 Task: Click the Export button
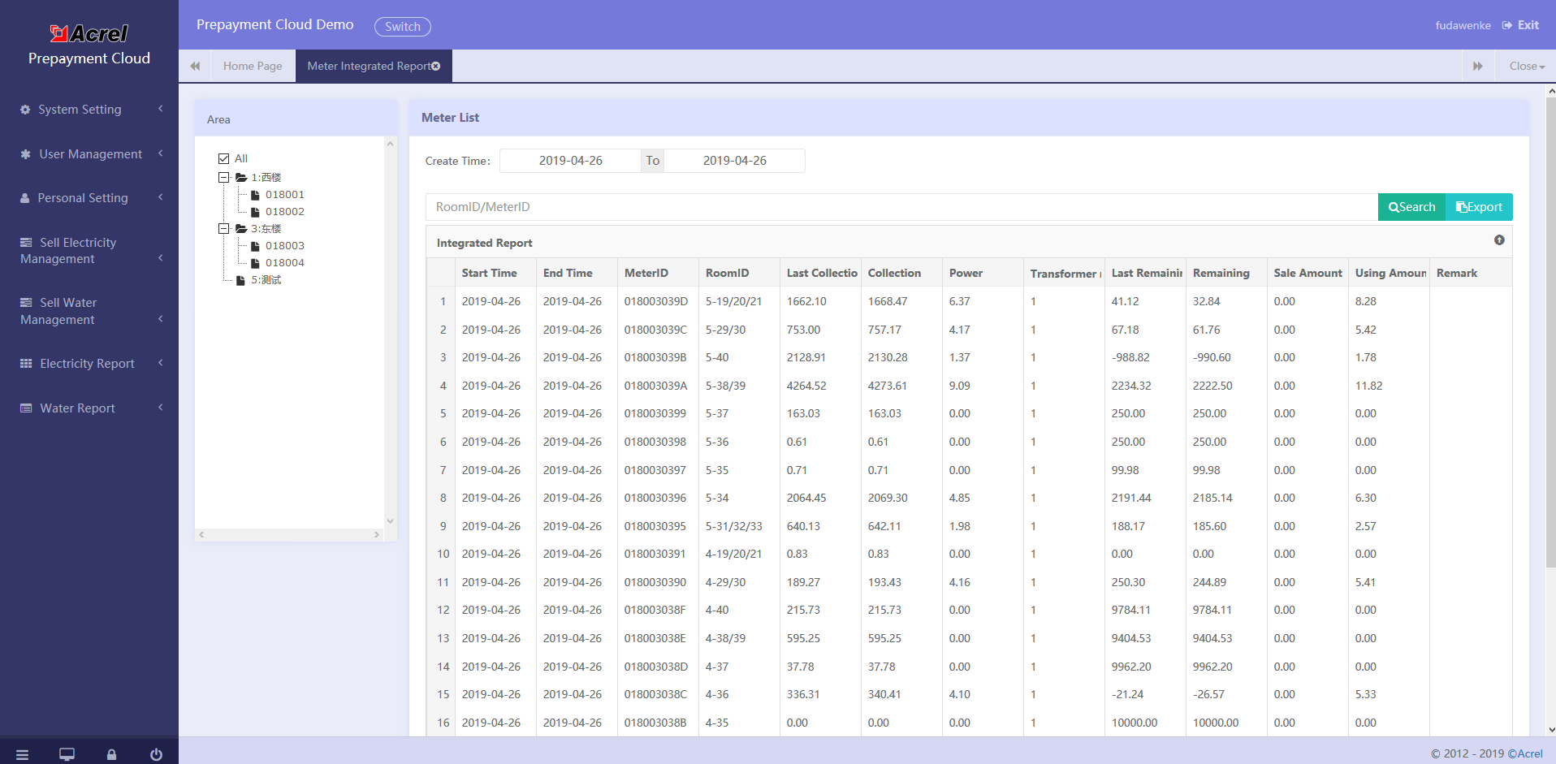(1479, 207)
